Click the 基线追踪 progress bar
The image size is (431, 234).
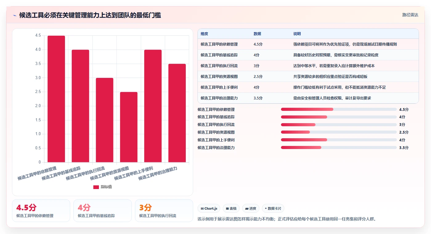339,117
